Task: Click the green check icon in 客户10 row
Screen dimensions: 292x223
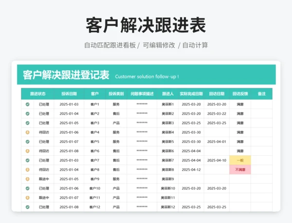Action: pyautogui.click(x=27, y=188)
